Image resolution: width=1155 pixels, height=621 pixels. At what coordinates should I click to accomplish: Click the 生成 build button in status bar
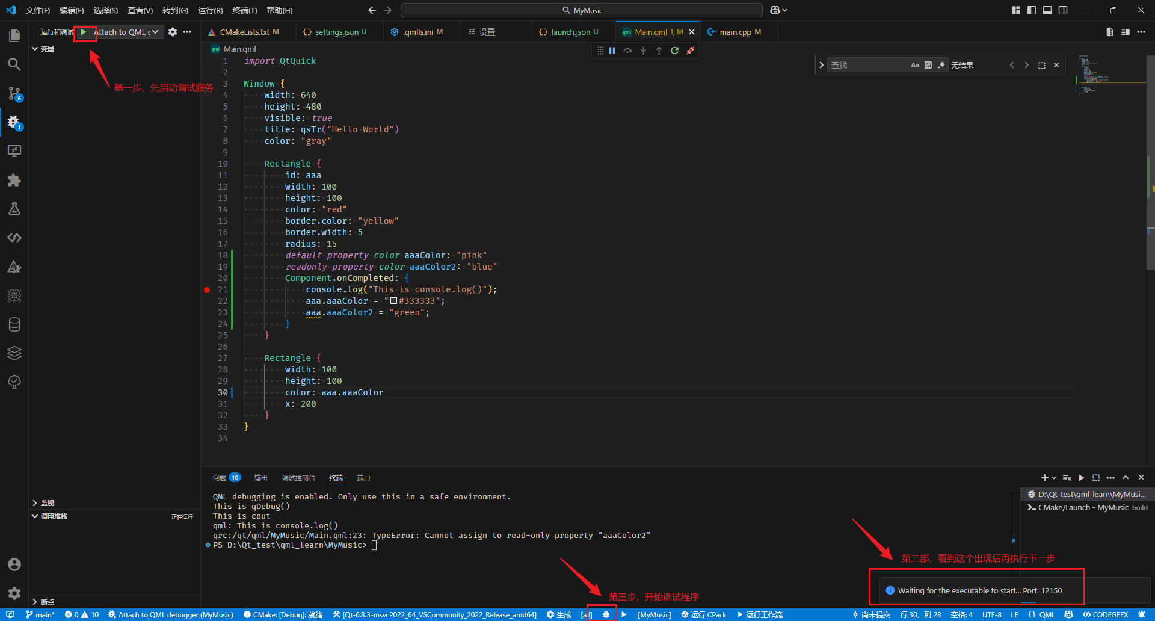tap(559, 614)
